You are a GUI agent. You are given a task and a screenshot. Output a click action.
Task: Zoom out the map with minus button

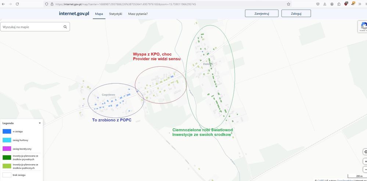click(x=365, y=170)
